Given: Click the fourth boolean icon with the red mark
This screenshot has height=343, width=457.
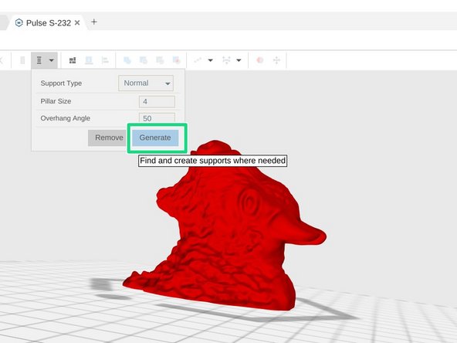Looking at the screenshot, I should click(x=176, y=60).
